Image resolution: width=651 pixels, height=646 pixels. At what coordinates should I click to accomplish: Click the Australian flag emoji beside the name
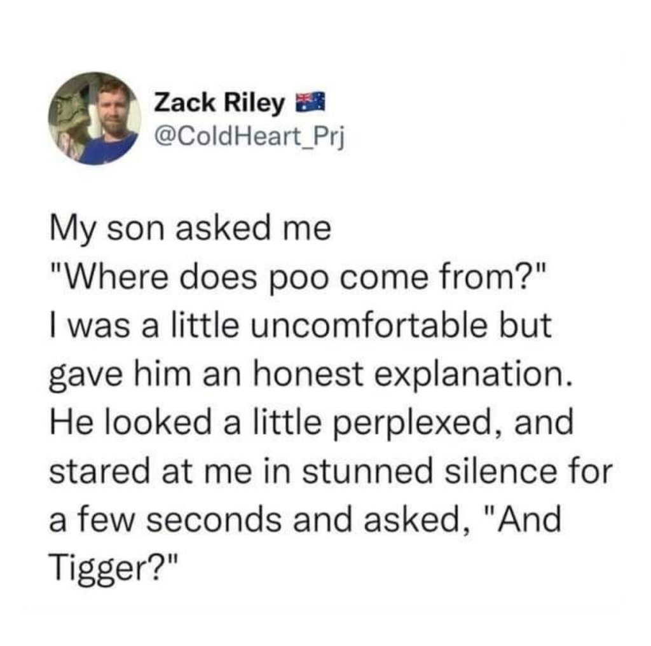(x=311, y=104)
